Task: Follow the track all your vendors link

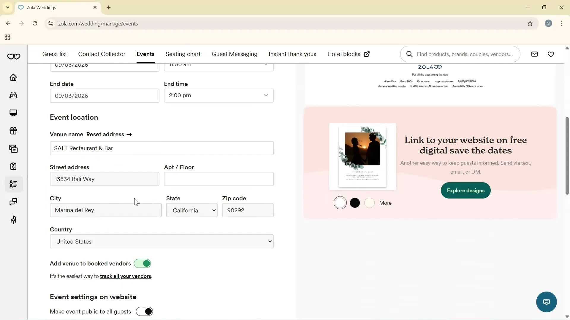Action: pos(126,276)
